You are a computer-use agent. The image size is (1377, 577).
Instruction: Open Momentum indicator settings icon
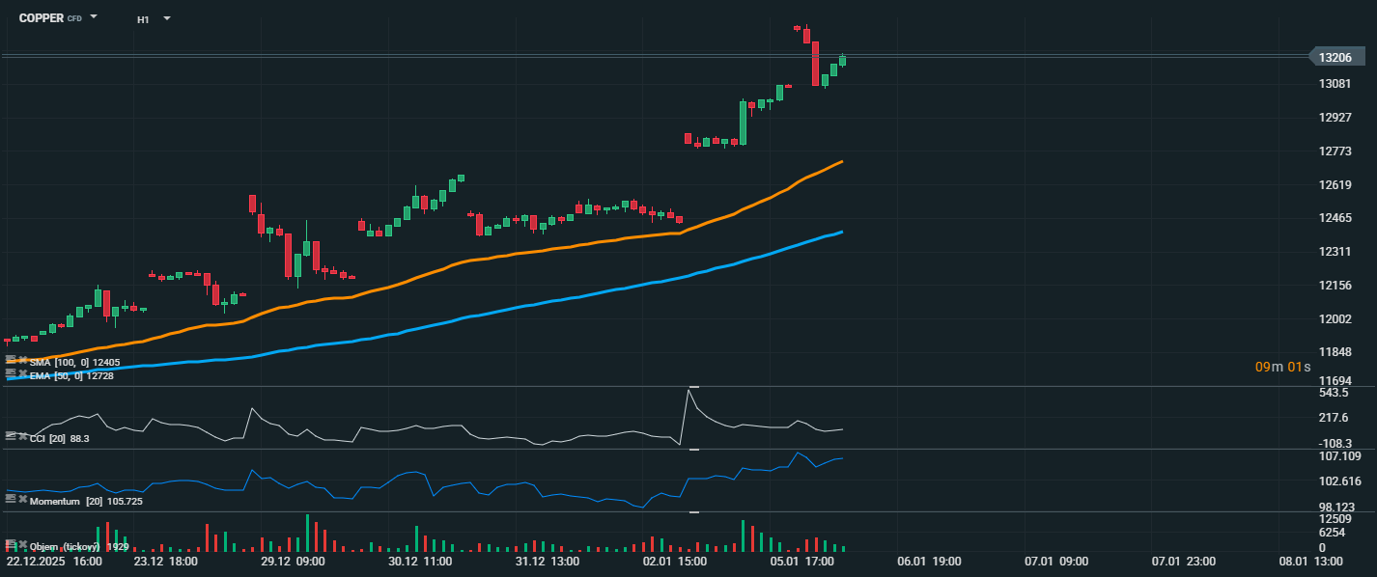pyautogui.click(x=11, y=500)
